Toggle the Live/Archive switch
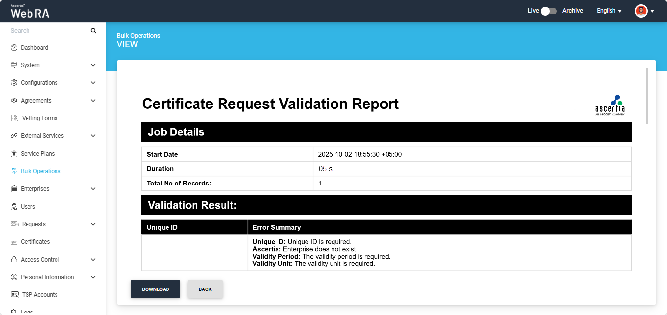667x315 pixels. [x=549, y=11]
